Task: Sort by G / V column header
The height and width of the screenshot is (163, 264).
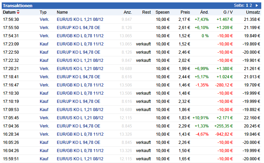Action: [228, 12]
